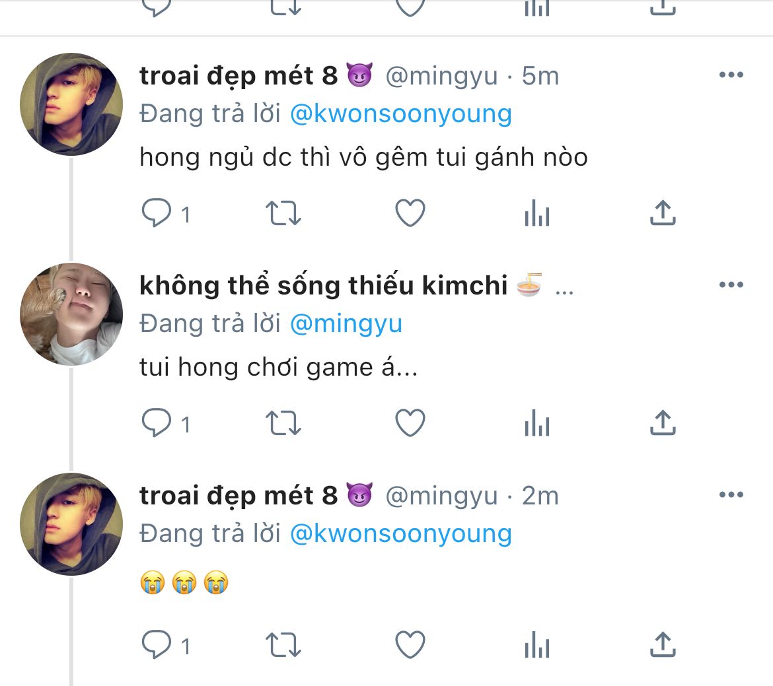Viewport: 773px width, 686px height.
Task: Retweet the 'tui hong chơi game' tweet
Action: pyautogui.click(x=283, y=423)
